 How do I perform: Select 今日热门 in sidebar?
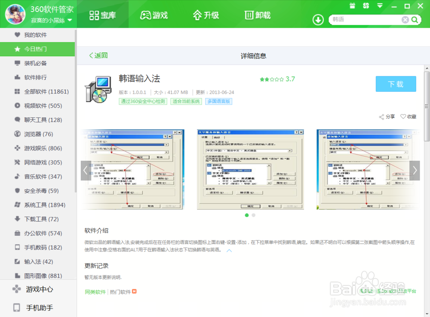(x=37, y=49)
